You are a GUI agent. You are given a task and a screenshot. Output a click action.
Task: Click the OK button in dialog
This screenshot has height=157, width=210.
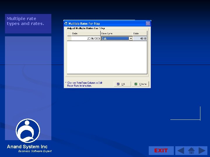click(x=122, y=84)
